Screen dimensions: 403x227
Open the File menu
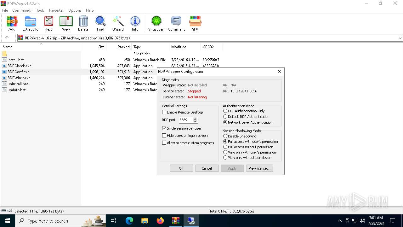click(x=5, y=10)
